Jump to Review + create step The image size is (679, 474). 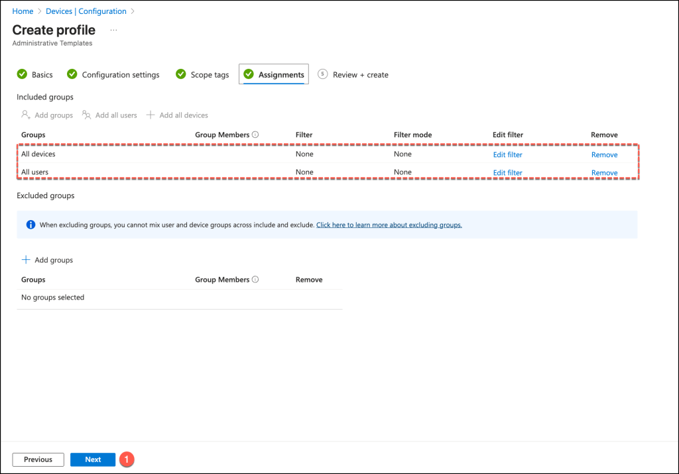tap(360, 75)
